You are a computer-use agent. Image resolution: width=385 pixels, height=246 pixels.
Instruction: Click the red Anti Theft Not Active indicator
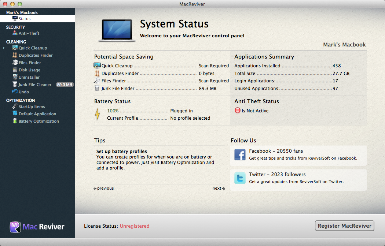tap(238, 111)
